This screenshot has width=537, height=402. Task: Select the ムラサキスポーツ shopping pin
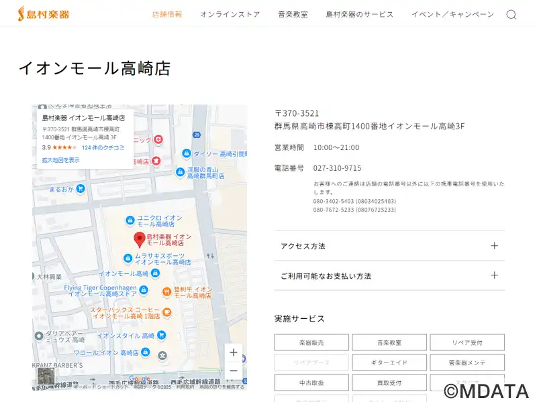coord(128,259)
